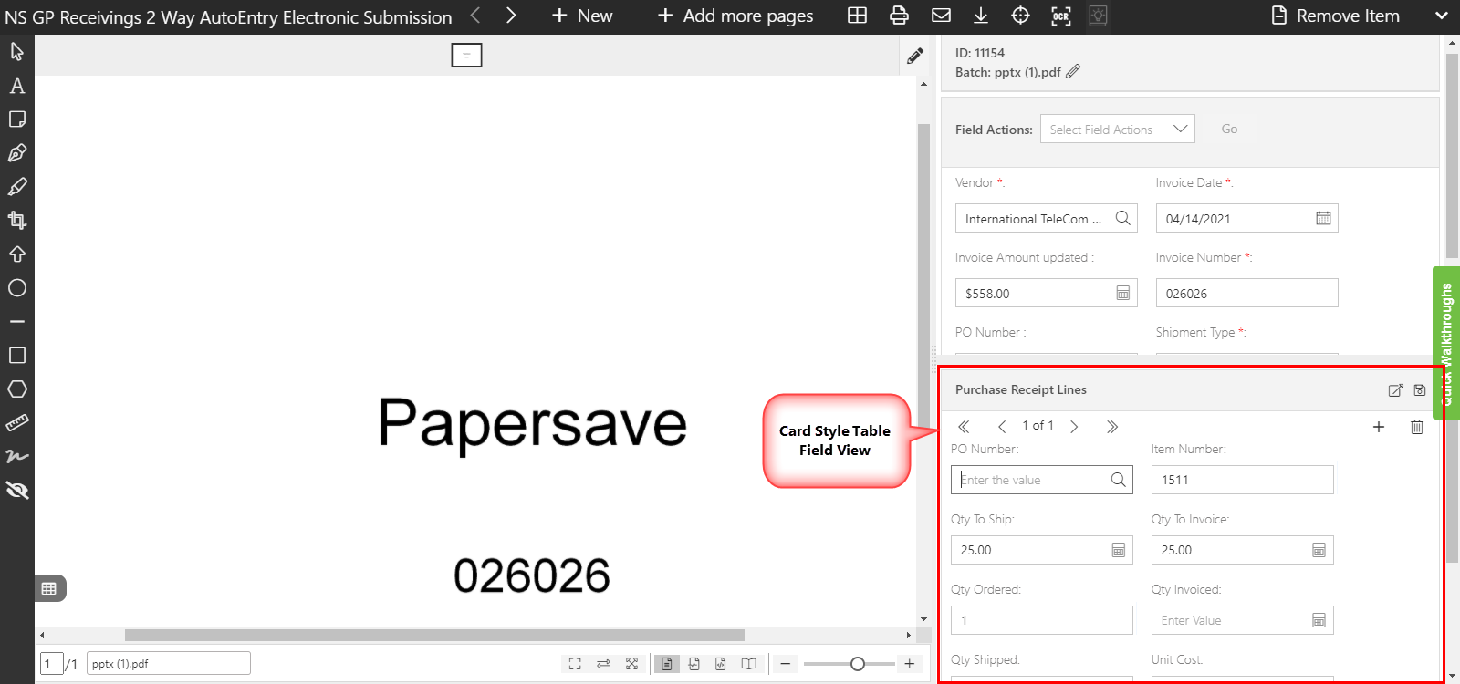This screenshot has height=684, width=1460.
Task: Click the Go button
Action: coord(1229,130)
